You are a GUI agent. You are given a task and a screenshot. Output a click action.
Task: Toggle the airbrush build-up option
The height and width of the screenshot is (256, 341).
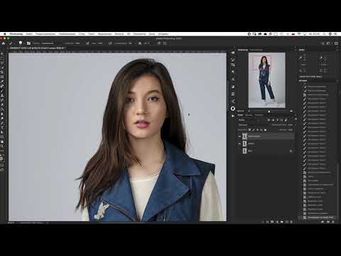click(x=110, y=43)
